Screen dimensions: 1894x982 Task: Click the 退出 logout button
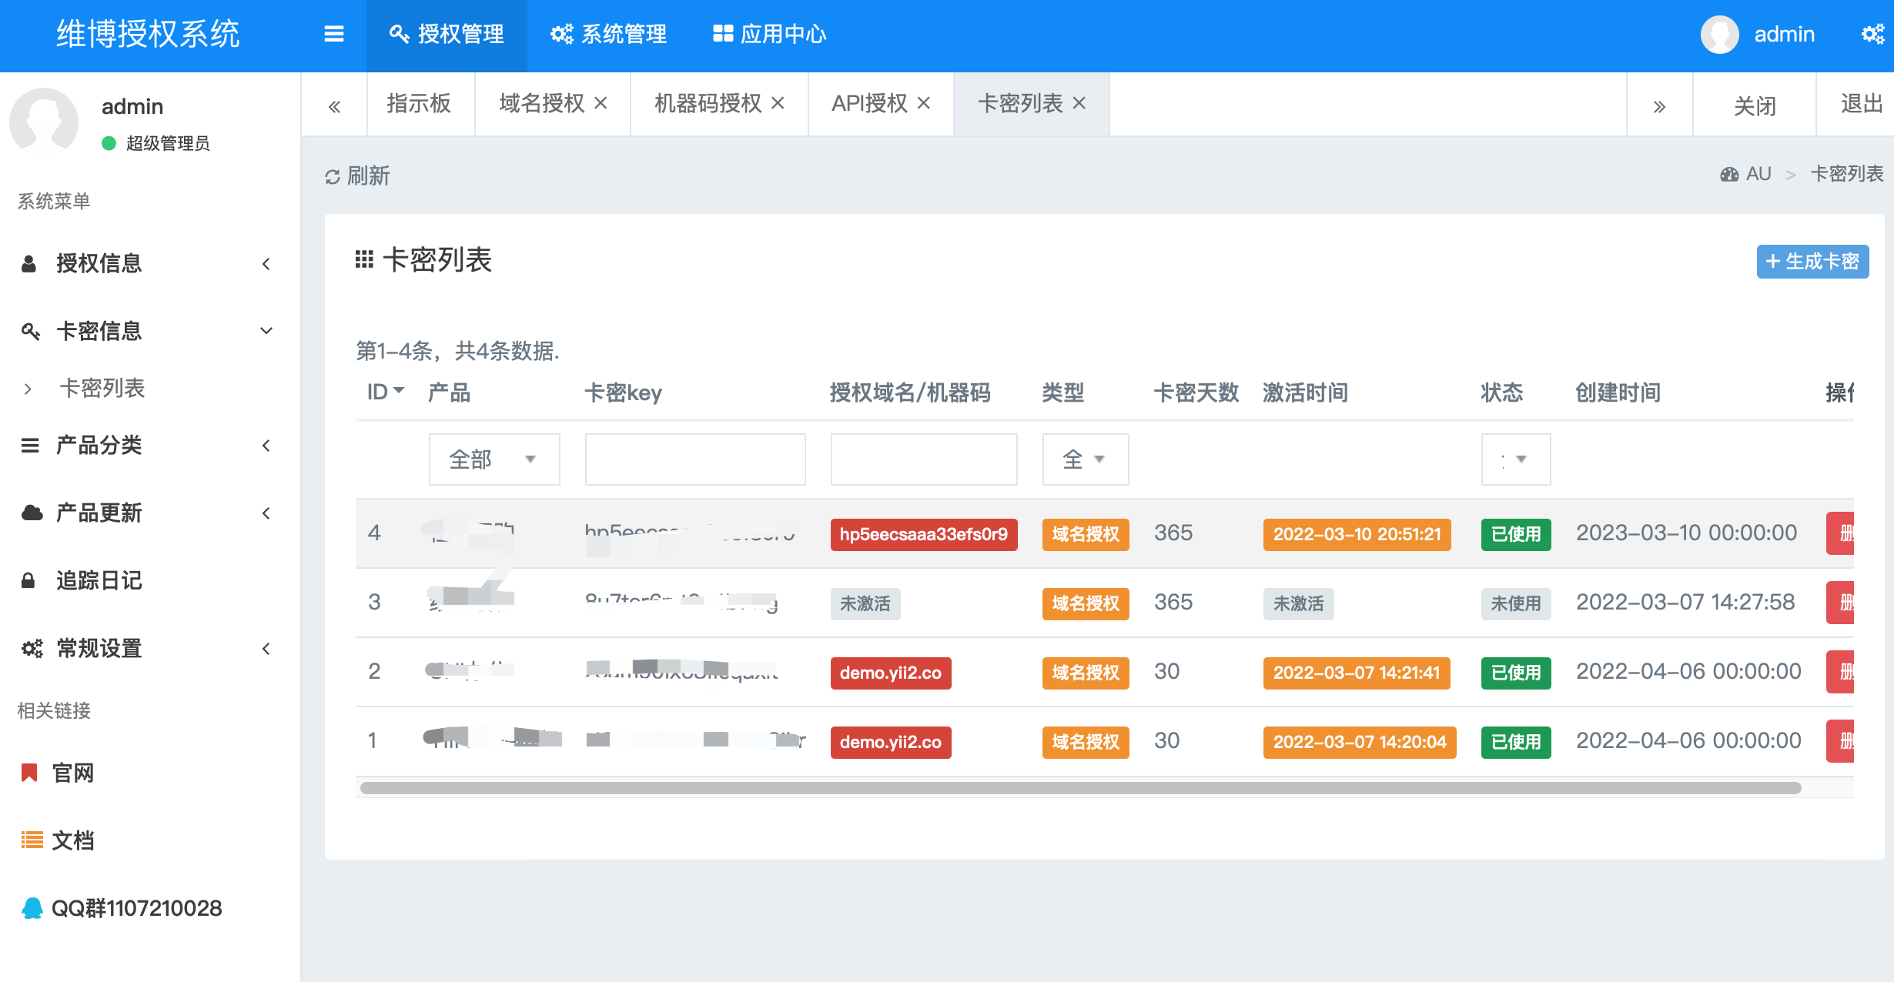coord(1860,103)
